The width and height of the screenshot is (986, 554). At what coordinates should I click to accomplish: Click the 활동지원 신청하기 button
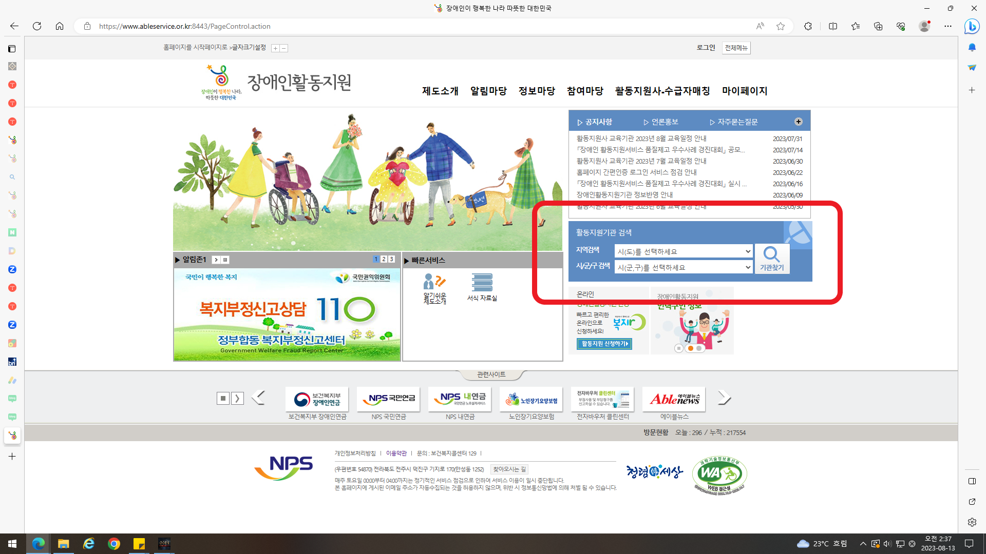[x=604, y=344]
